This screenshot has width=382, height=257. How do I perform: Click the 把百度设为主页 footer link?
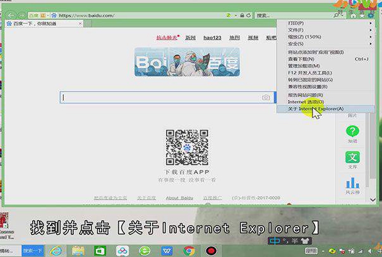(x=110, y=198)
